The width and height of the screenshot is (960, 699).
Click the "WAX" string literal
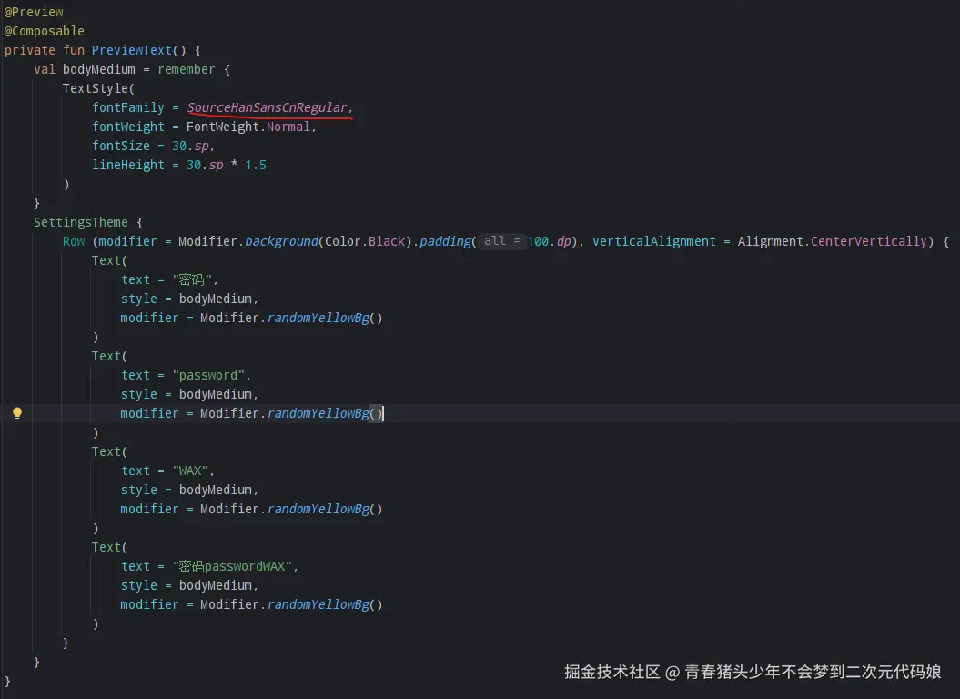(190, 471)
